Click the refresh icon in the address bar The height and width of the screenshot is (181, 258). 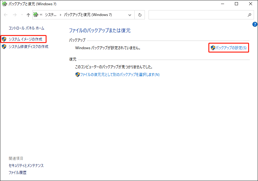(140, 14)
